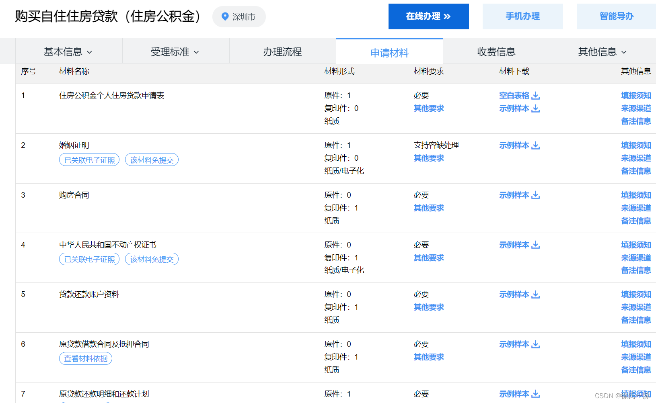Open 备注信息 for 婚姻证明

(x=636, y=171)
